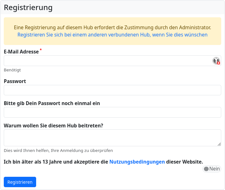This screenshot has height=190, width=225.
Task: Follow link to register at another hub
Action: tap(112, 35)
